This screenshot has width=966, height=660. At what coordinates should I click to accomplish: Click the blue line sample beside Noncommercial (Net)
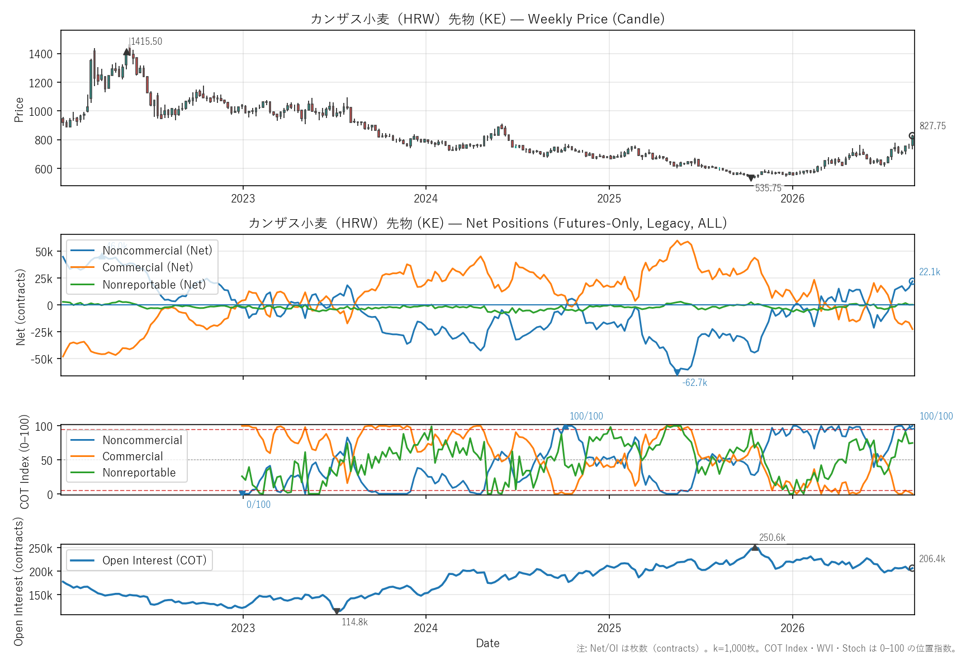coord(83,251)
